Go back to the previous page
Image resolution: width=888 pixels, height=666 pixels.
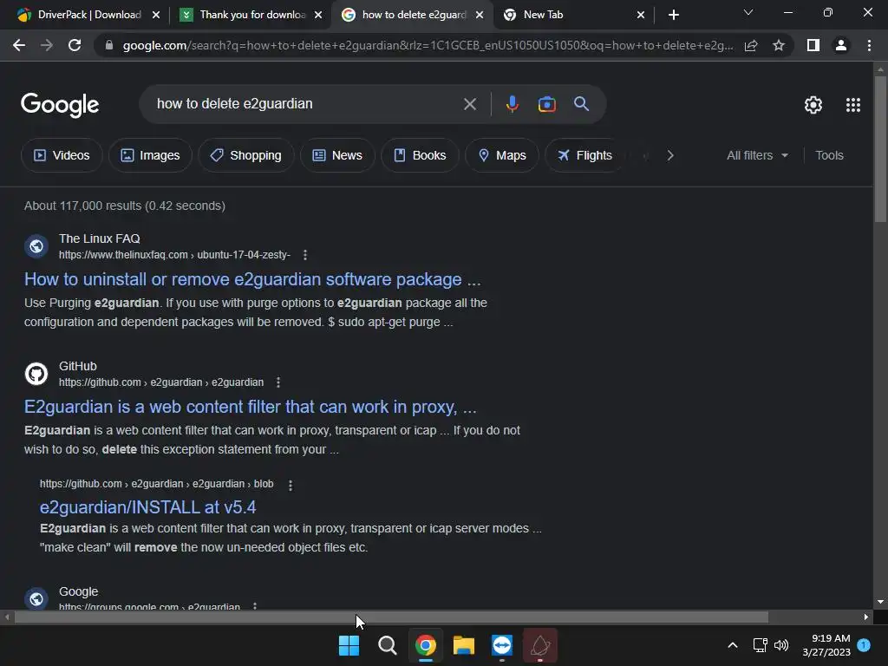[19, 45]
